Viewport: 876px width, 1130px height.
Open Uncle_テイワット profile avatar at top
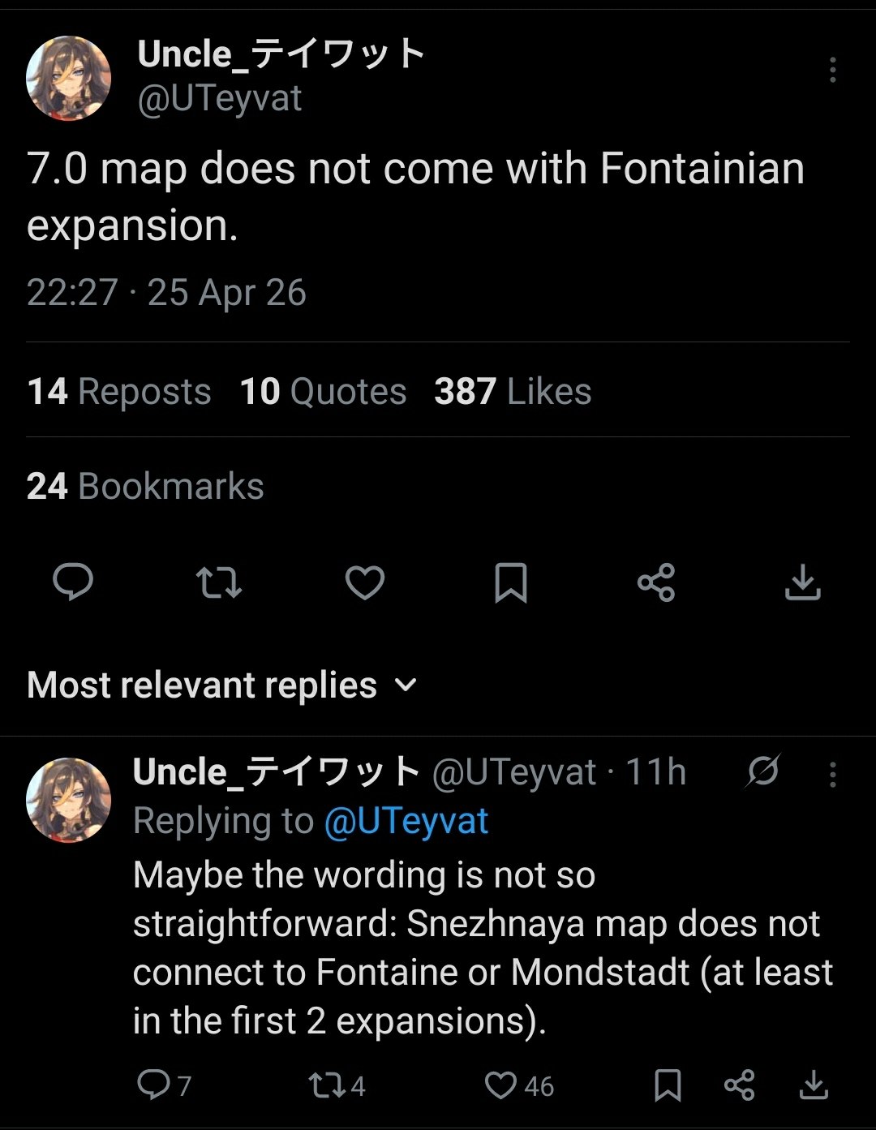coord(69,78)
